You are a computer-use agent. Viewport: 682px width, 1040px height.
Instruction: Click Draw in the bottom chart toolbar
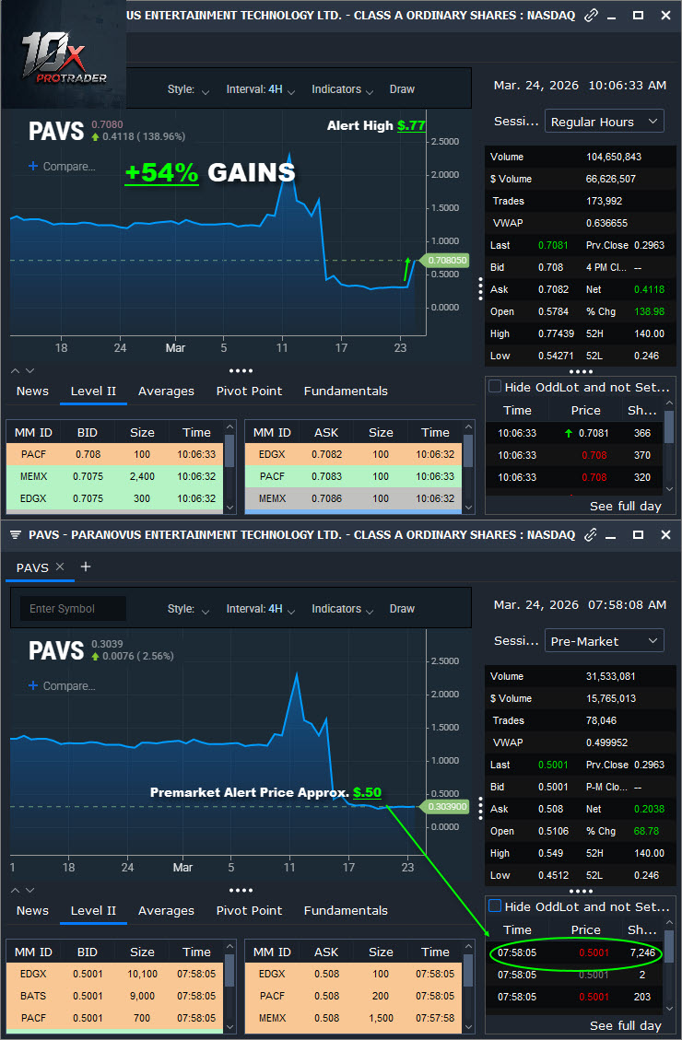pos(402,609)
